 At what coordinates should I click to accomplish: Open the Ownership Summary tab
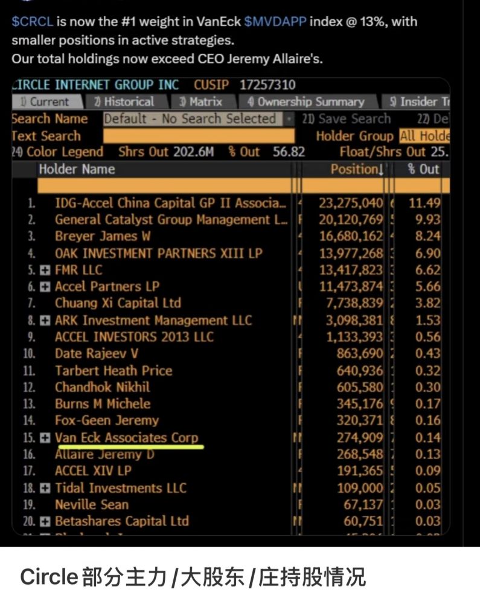tap(307, 101)
